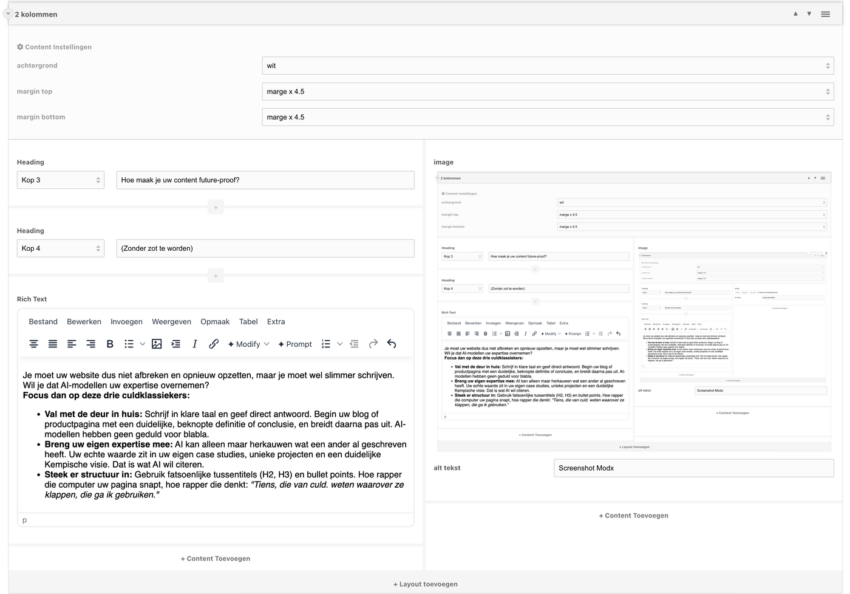
Task: Open the hamburger menu of 2 kolommen
Action: tap(826, 14)
